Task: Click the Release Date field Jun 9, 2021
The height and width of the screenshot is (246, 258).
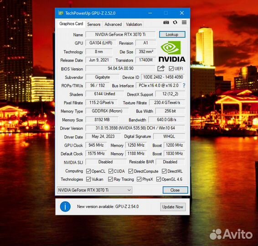Action: tap(99, 60)
